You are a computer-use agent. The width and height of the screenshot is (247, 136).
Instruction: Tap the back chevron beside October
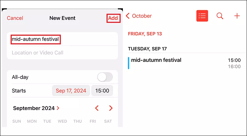[x=128, y=16]
